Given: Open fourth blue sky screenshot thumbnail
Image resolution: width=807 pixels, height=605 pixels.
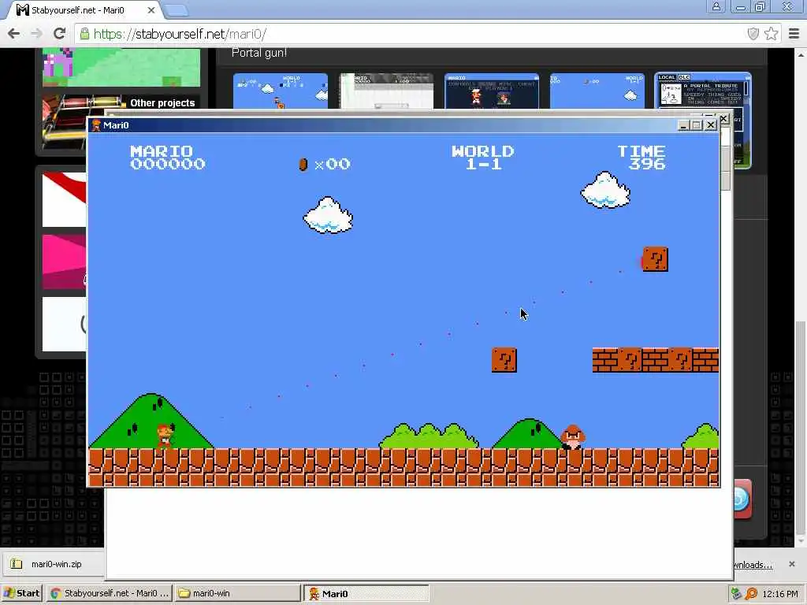Looking at the screenshot, I should [x=597, y=91].
